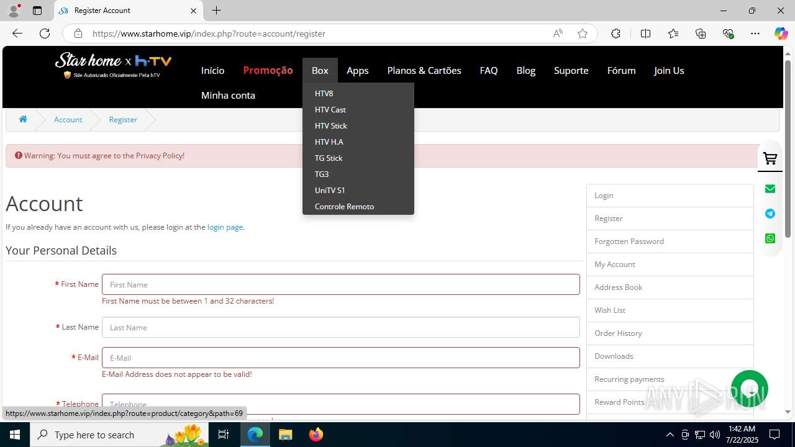Open Início menu item
795x447 pixels.
pos(212,70)
